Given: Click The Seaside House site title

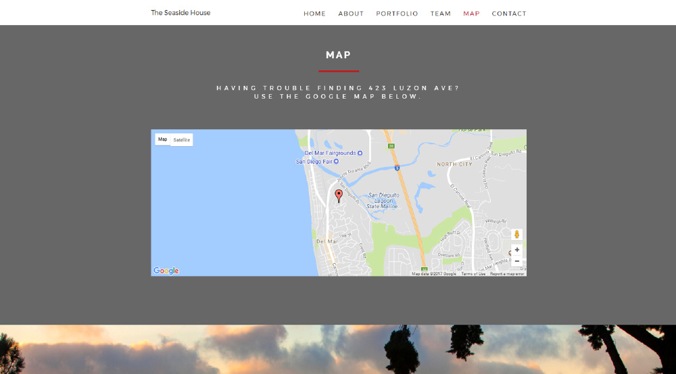Looking at the screenshot, I should point(180,12).
